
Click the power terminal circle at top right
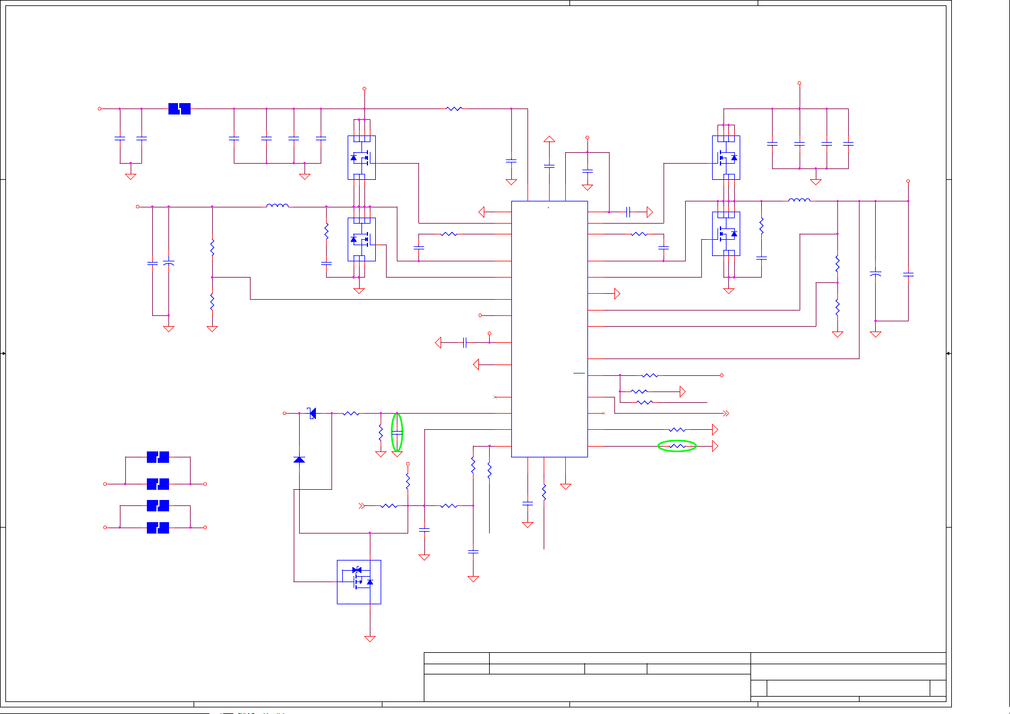pyautogui.click(x=799, y=83)
